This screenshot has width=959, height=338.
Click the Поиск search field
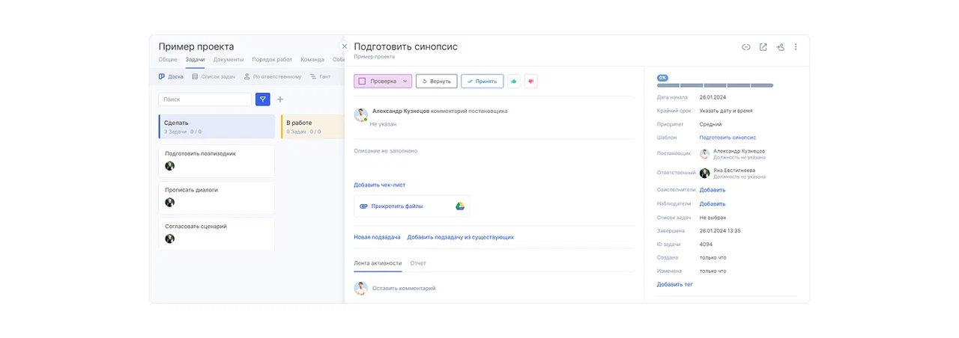pos(205,99)
